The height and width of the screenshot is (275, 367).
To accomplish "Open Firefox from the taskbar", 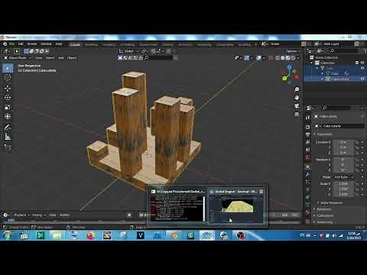I will point(90,235).
